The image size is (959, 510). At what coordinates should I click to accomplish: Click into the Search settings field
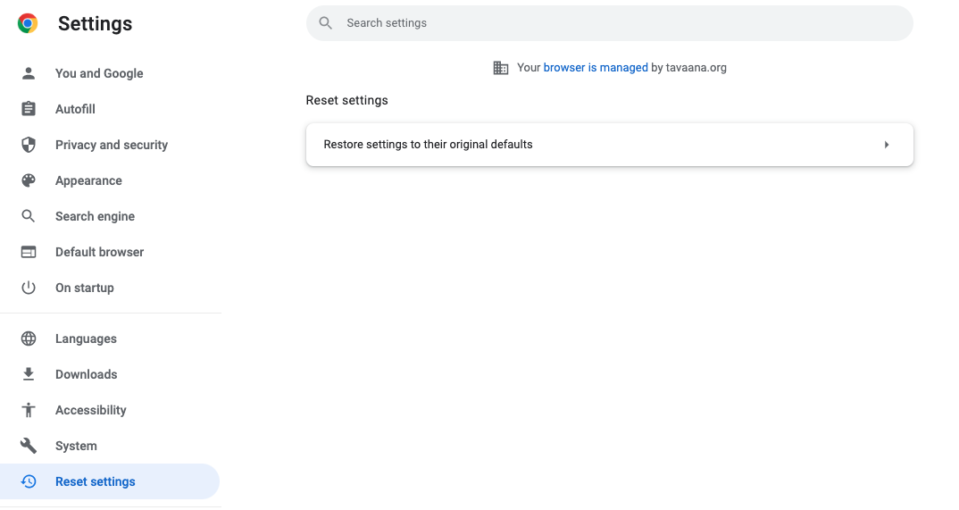609,23
